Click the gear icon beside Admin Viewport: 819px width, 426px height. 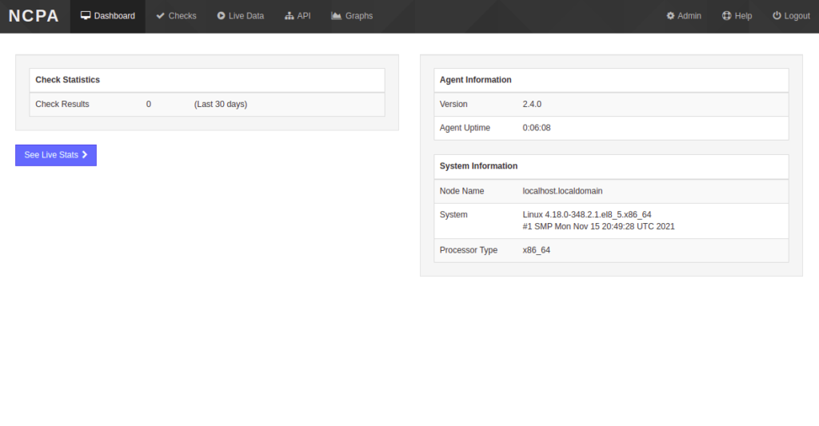point(670,16)
